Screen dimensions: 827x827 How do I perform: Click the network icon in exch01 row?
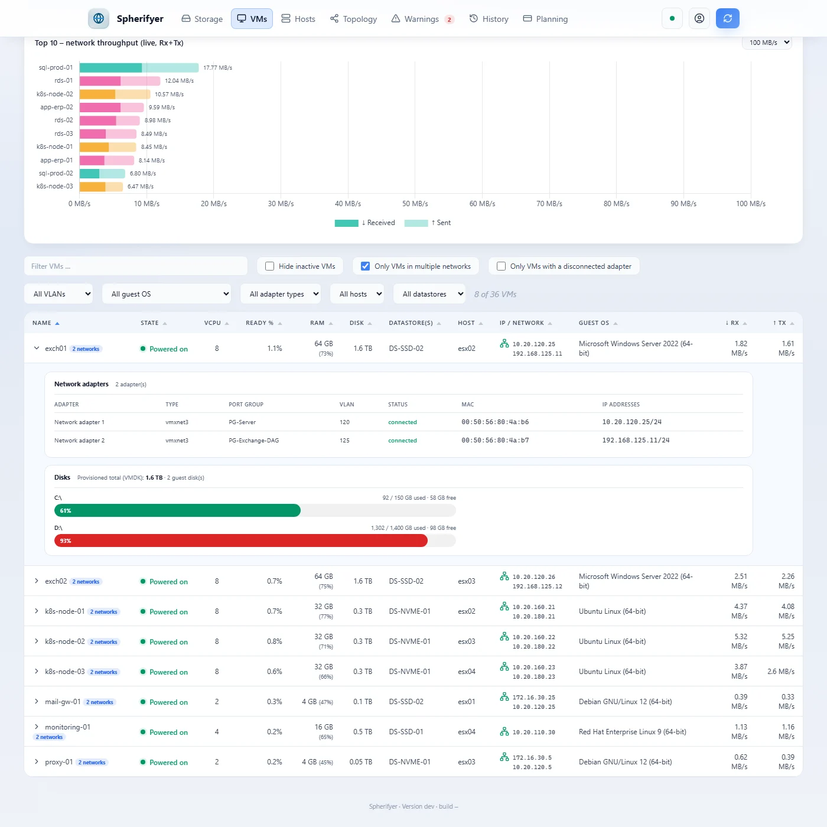(504, 343)
